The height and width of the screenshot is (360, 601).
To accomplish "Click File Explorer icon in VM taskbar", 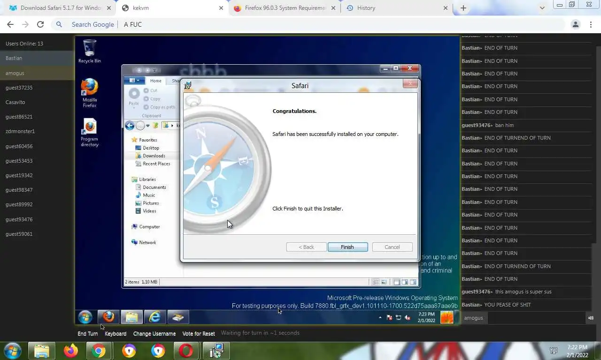I will [132, 317].
